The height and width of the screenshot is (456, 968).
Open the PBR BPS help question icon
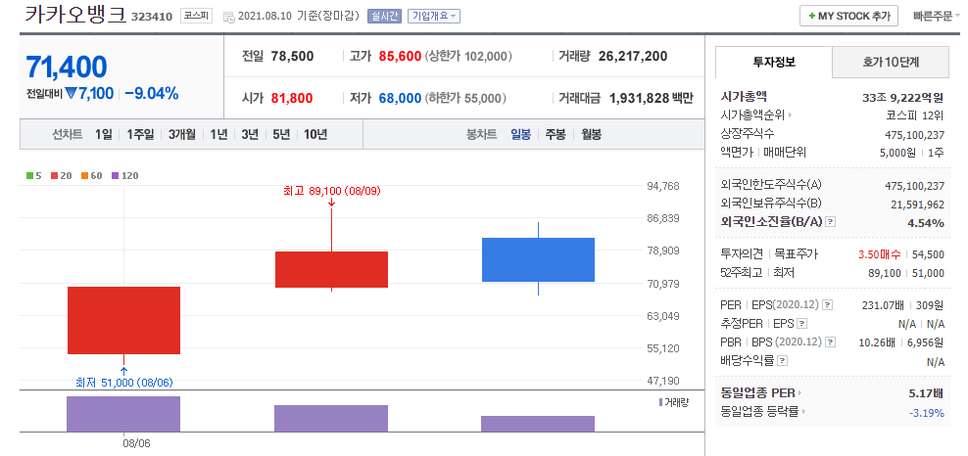829,342
